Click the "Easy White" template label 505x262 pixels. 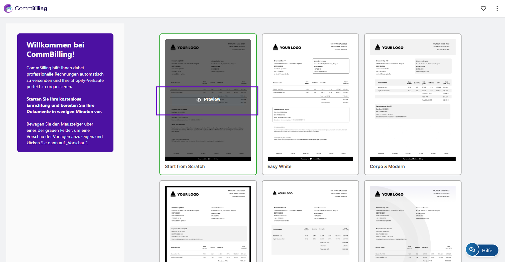[279, 166]
